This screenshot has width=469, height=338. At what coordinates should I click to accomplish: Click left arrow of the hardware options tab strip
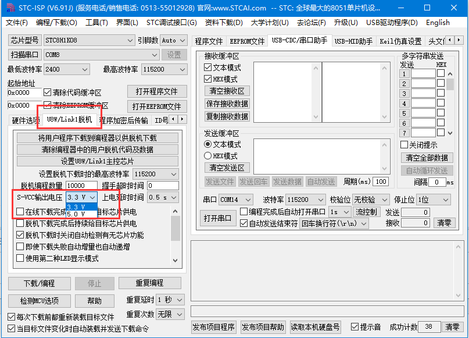coord(174,119)
